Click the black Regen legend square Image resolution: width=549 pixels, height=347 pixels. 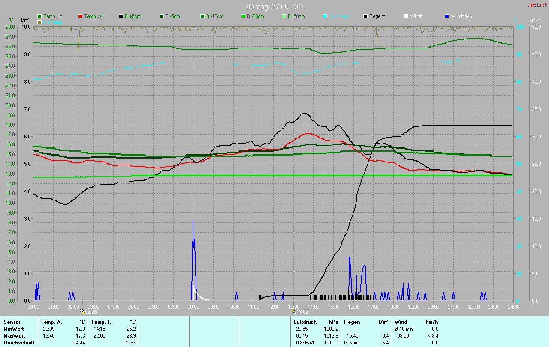pos(365,16)
